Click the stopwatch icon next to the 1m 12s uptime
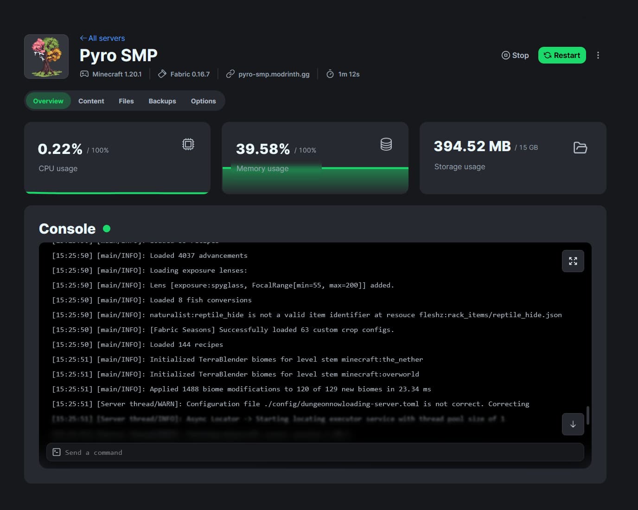This screenshot has width=638, height=510. pyautogui.click(x=330, y=74)
